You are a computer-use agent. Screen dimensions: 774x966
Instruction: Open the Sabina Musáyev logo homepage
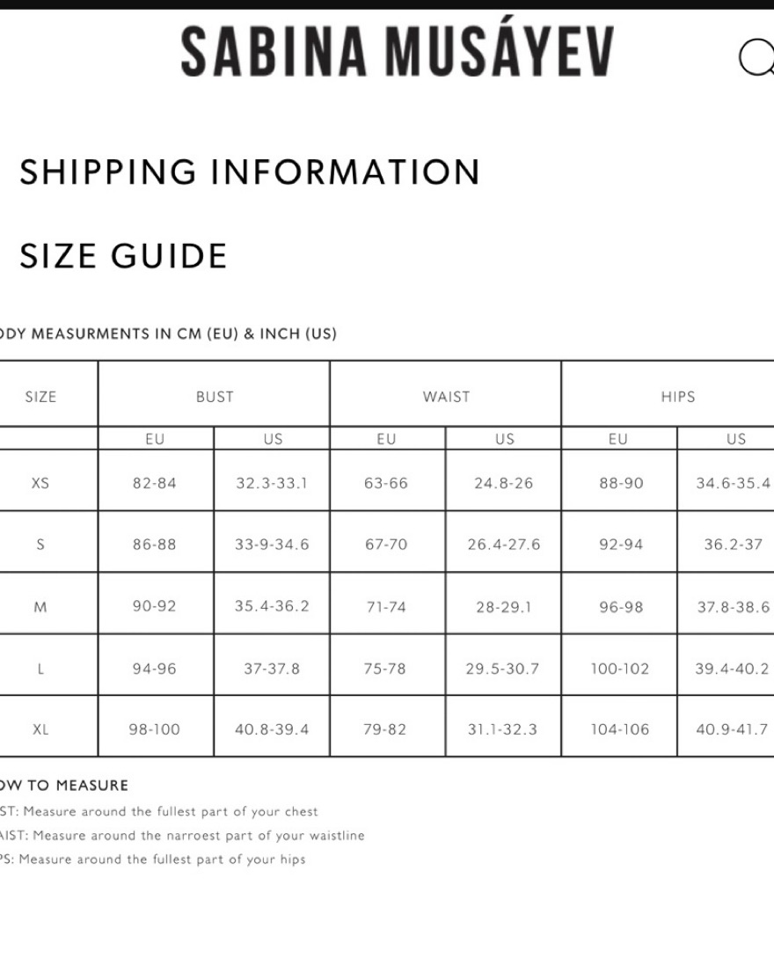[x=398, y=52]
